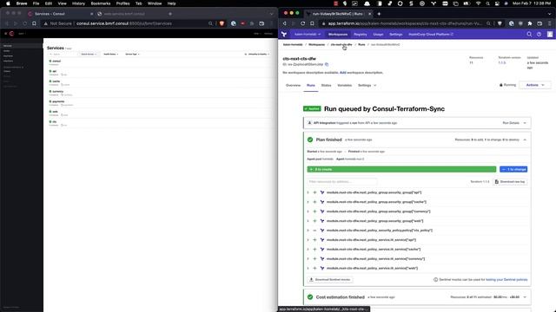Viewport: 556px width, 312px height.
Task: Click Brave Shields icon in the Consul window
Action: pos(222,23)
